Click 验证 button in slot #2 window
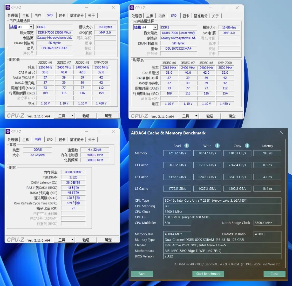 (x=86, y=116)
